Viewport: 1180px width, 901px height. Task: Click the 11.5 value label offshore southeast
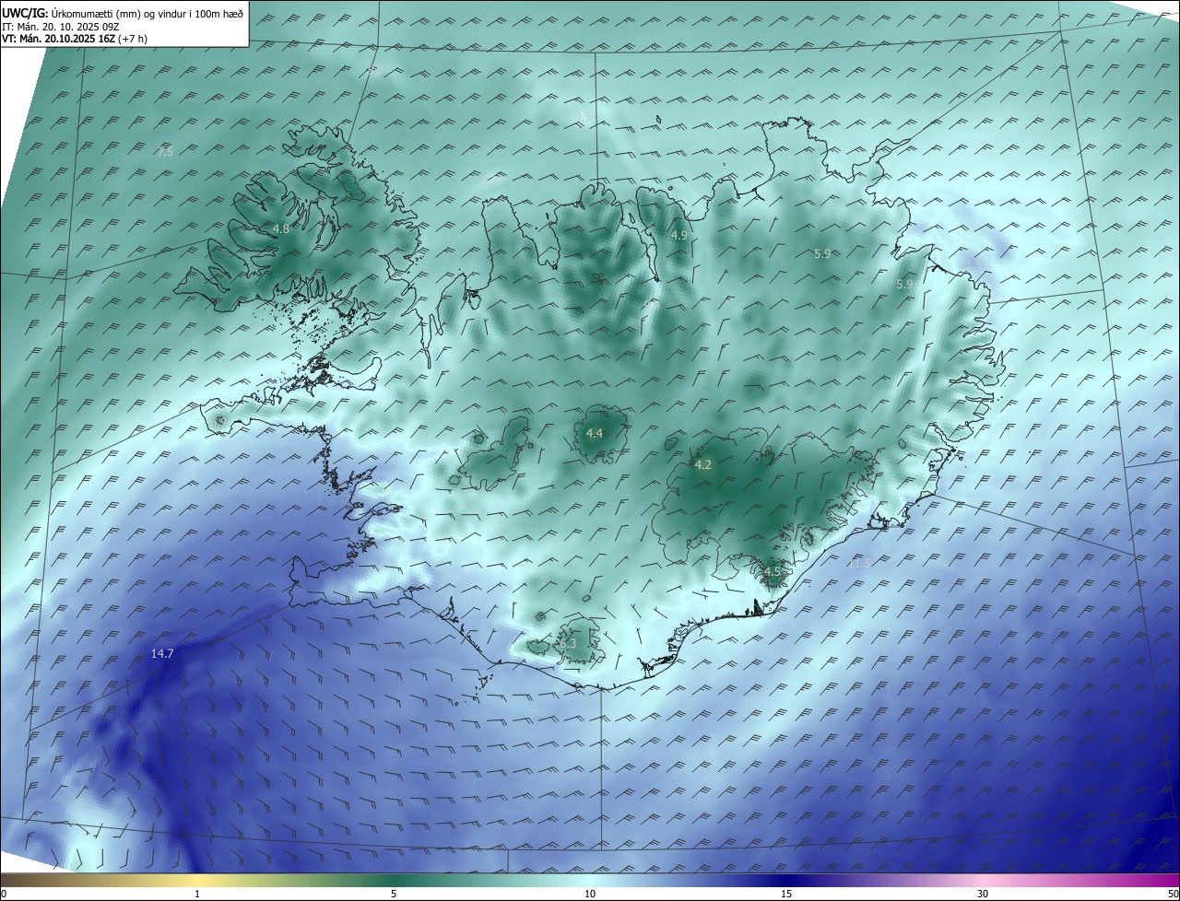click(x=859, y=563)
